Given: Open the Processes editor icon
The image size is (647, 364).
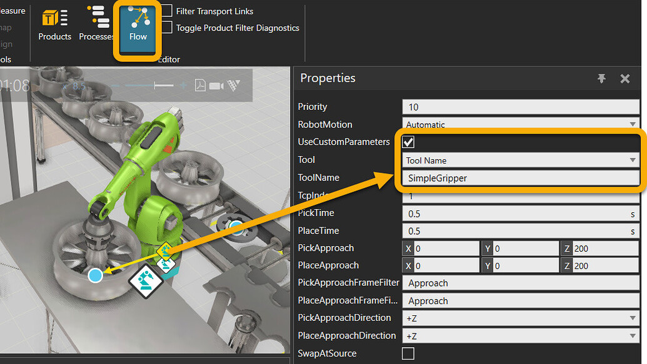Looking at the screenshot, I should pyautogui.click(x=97, y=23).
